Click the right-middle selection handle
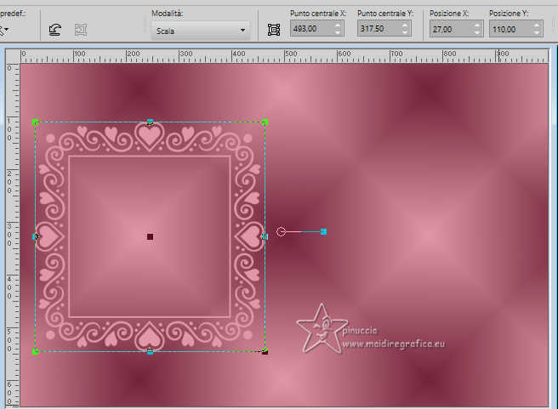The width and height of the screenshot is (558, 409). (265, 236)
